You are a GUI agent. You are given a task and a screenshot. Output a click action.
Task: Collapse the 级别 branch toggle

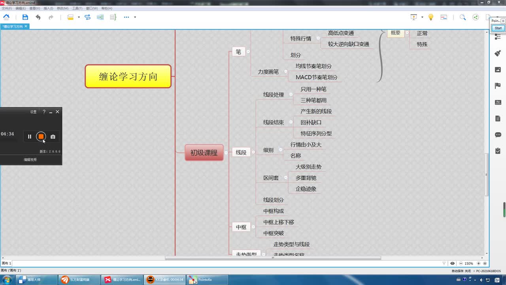pos(280,150)
